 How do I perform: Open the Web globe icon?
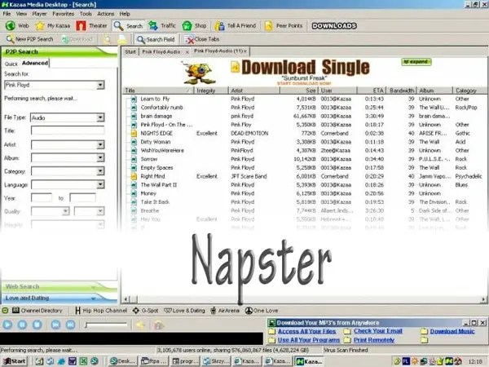point(11,25)
